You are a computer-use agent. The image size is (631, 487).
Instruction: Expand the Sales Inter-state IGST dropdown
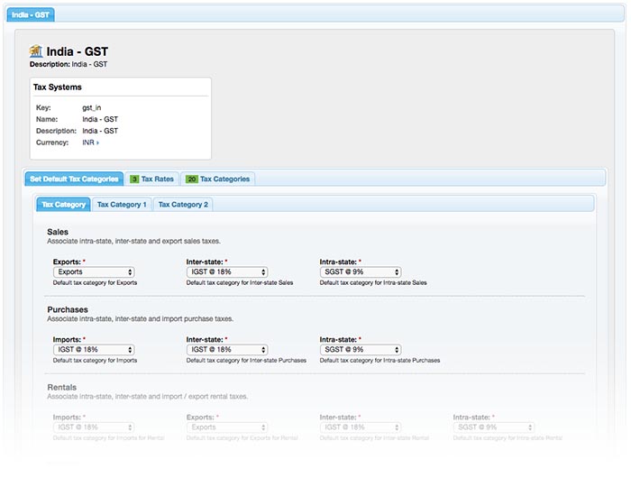coord(227,271)
